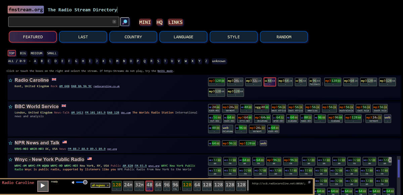
Task: Open the COUNTRY tab
Action: pyautogui.click(x=133, y=37)
